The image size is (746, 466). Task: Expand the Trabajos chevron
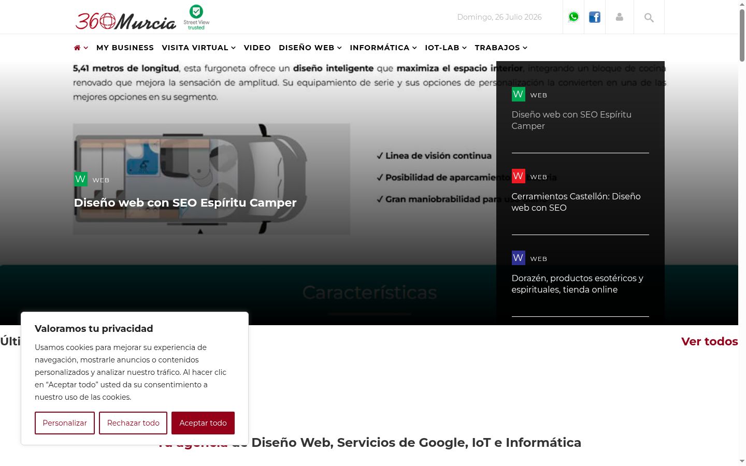[525, 48]
